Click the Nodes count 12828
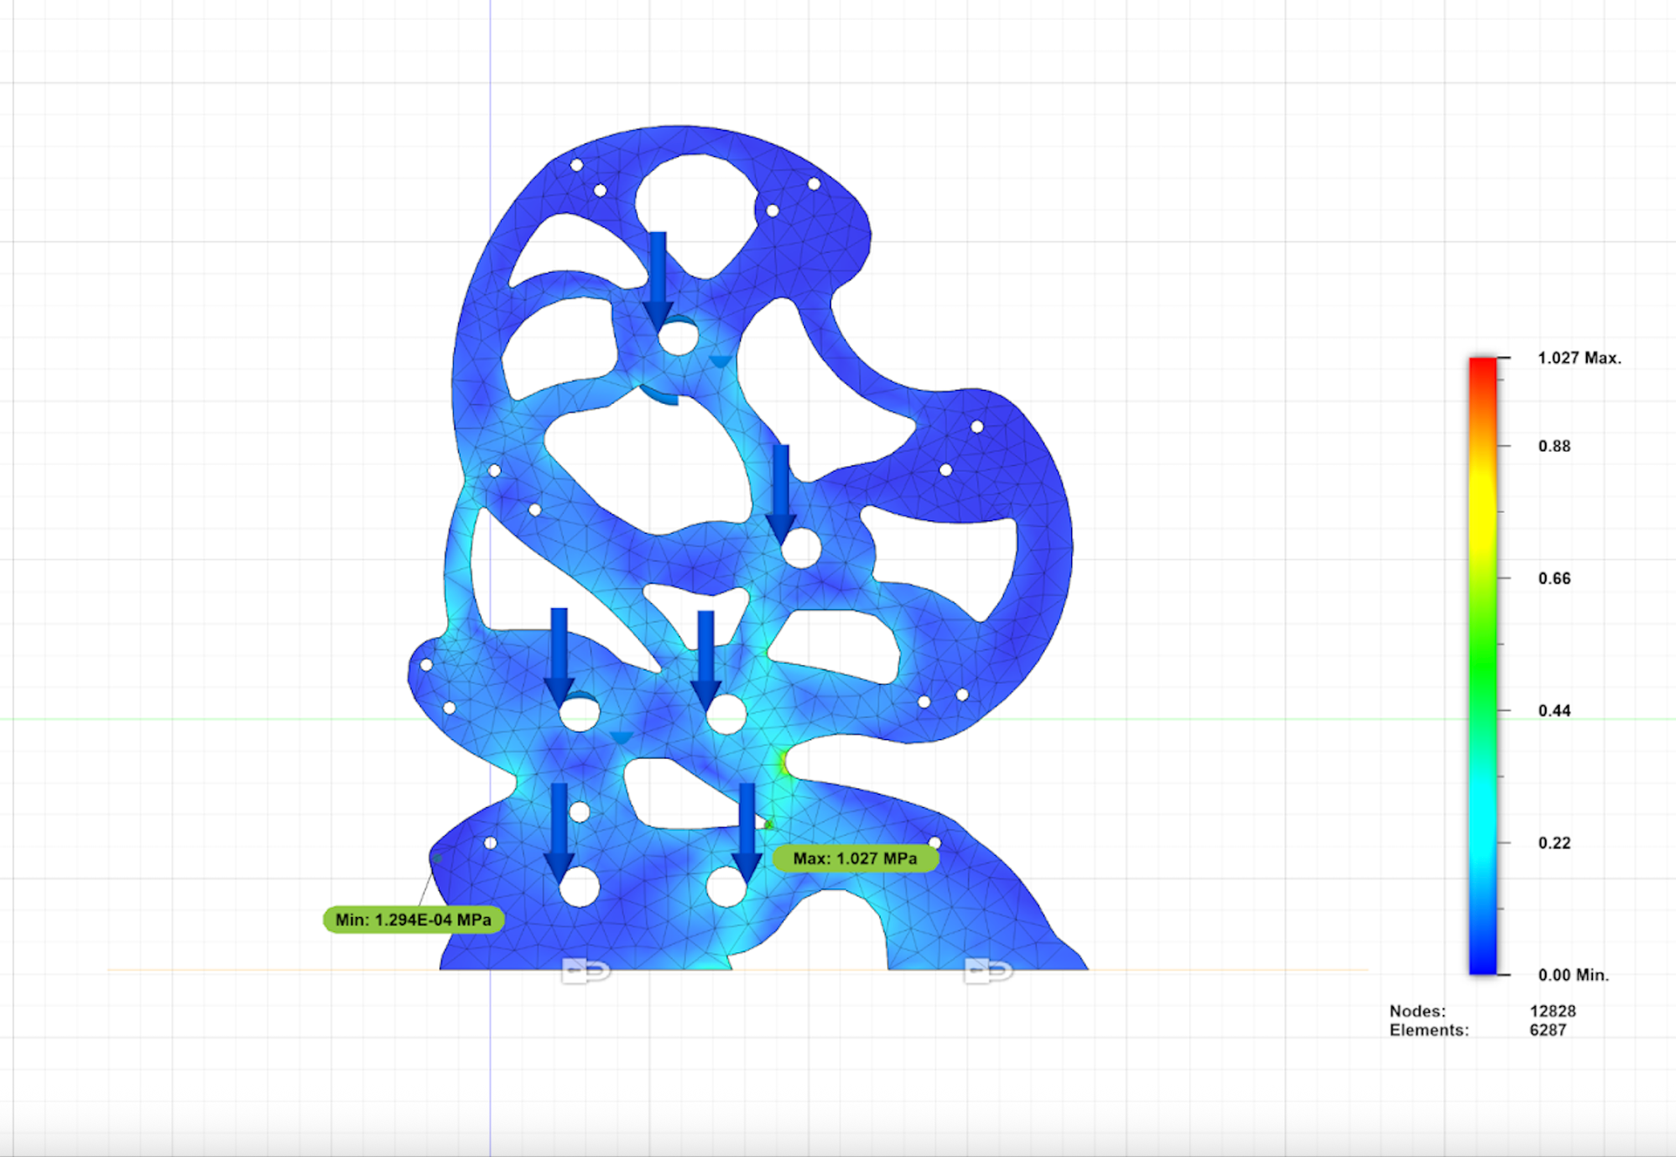This screenshot has height=1157, width=1676. point(1552,1011)
